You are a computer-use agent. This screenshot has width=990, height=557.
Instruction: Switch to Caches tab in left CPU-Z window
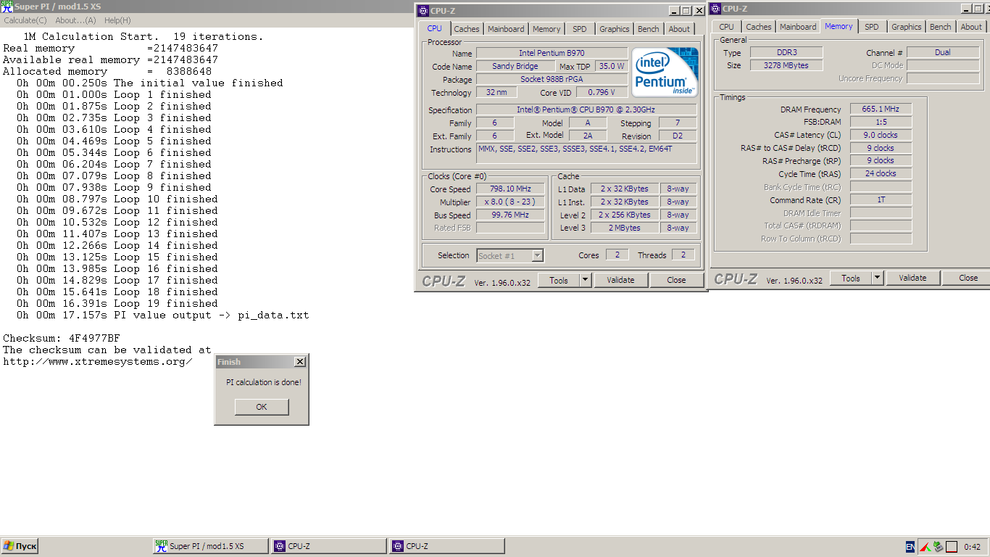coord(467,29)
